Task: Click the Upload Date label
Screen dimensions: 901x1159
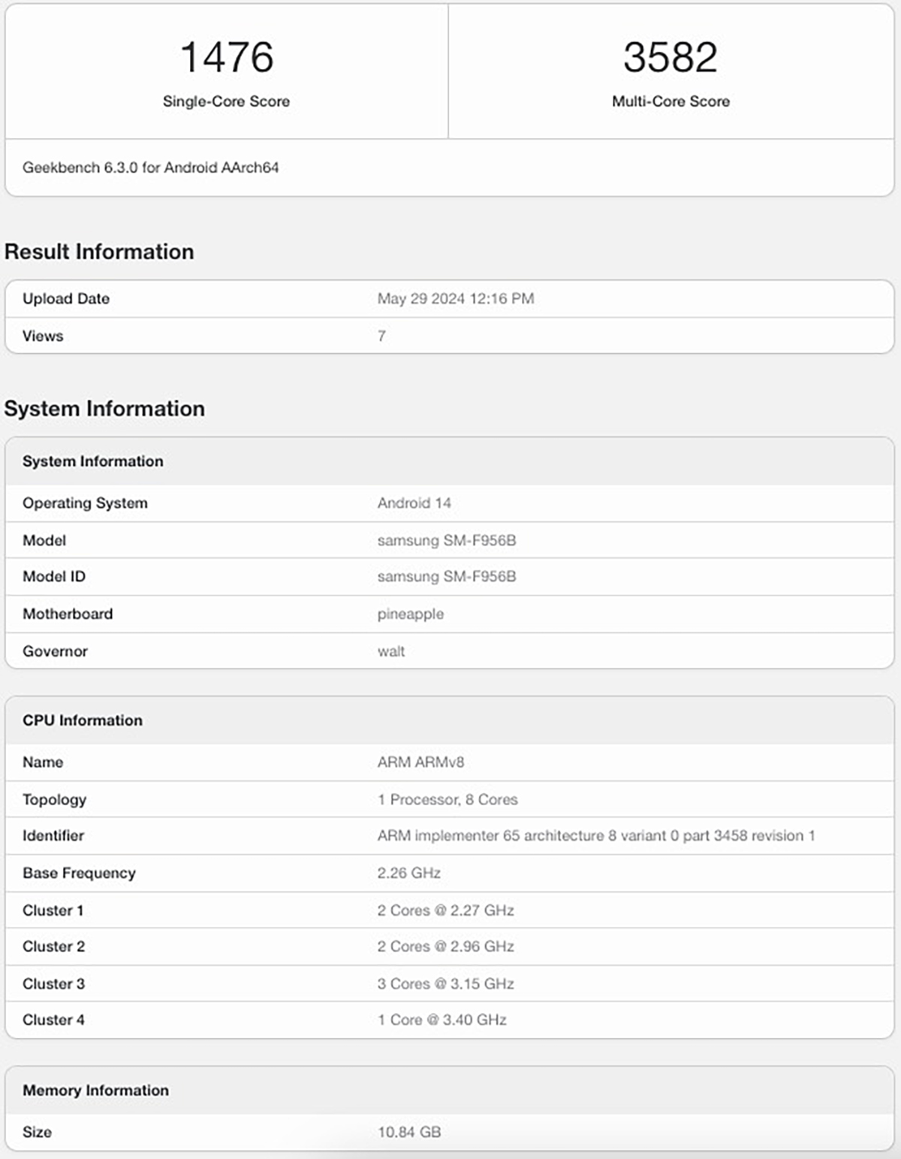Action: [66, 299]
